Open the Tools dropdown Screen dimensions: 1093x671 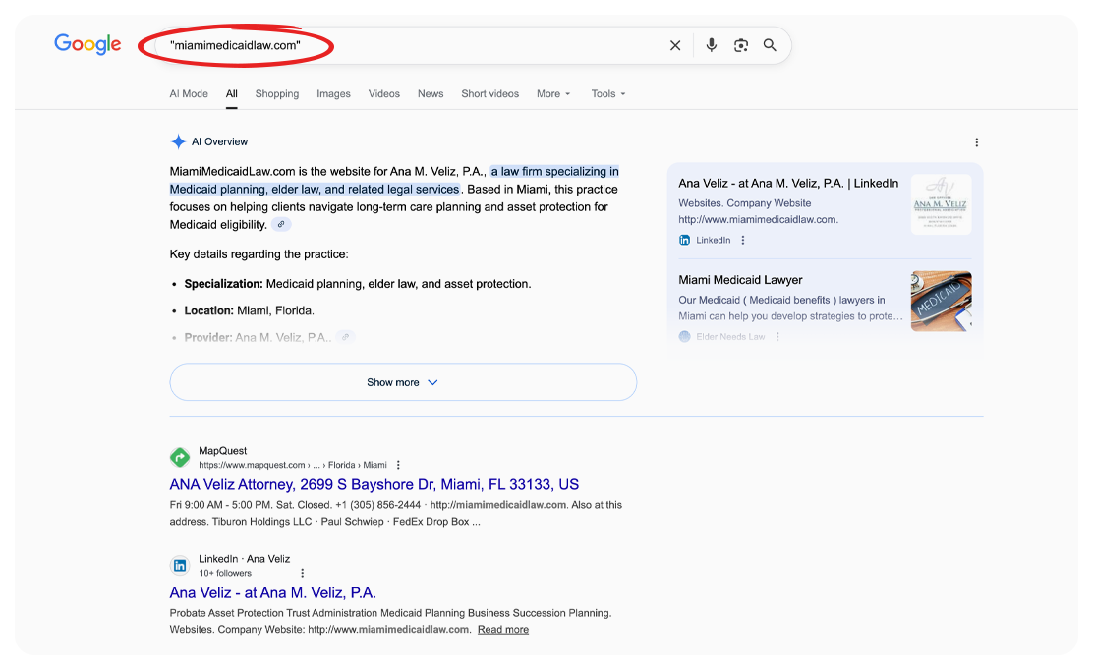pyautogui.click(x=607, y=94)
